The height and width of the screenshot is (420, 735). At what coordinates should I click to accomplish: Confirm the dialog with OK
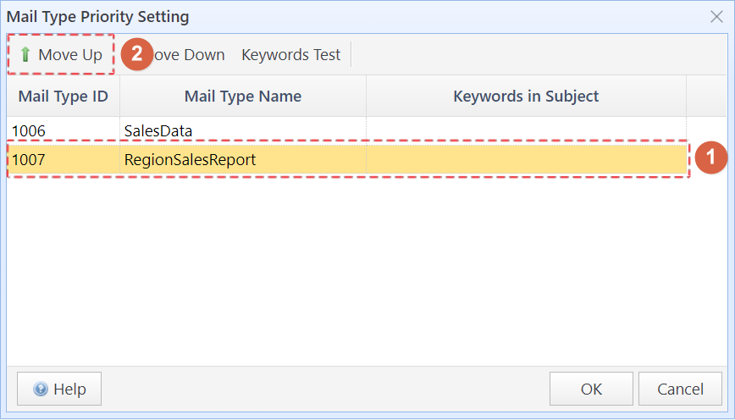coord(591,390)
